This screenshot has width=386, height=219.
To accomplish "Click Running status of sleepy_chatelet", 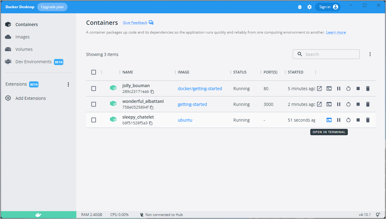I will 241,120.
